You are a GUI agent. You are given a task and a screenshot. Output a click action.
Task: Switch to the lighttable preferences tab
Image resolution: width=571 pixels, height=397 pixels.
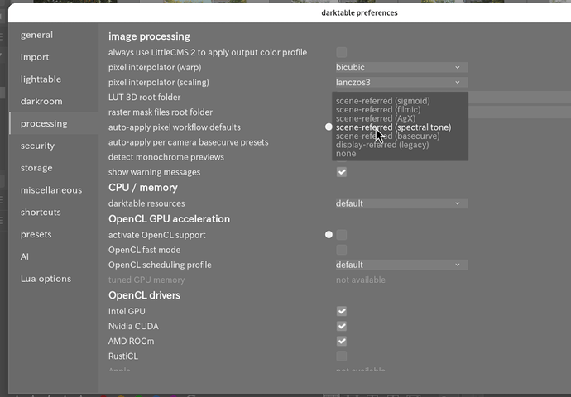54,79
